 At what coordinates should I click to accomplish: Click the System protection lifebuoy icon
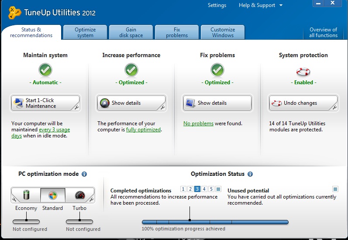point(303,72)
